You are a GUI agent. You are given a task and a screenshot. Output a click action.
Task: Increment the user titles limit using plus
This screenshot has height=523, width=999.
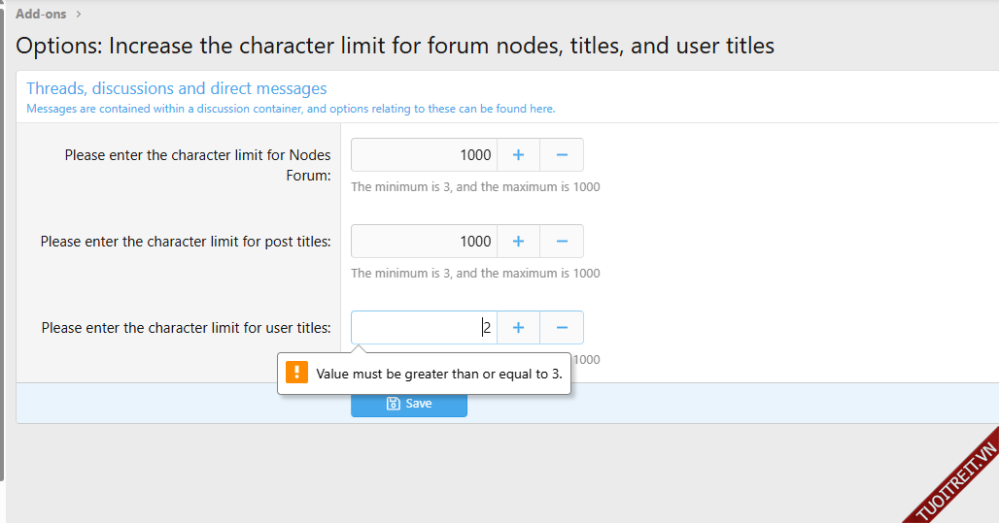(518, 328)
